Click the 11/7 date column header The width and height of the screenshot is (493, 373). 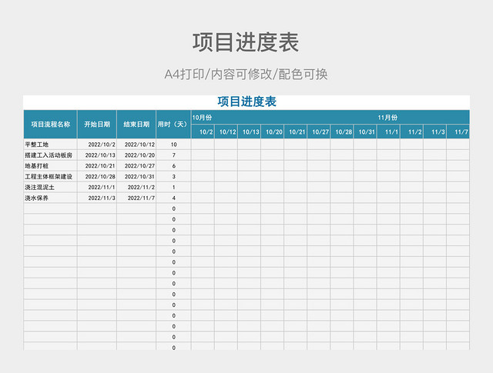(x=458, y=132)
